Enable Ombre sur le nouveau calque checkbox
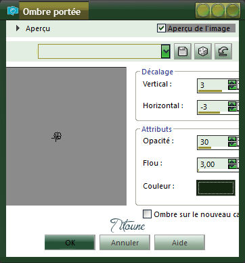245x263 pixels. (147, 214)
